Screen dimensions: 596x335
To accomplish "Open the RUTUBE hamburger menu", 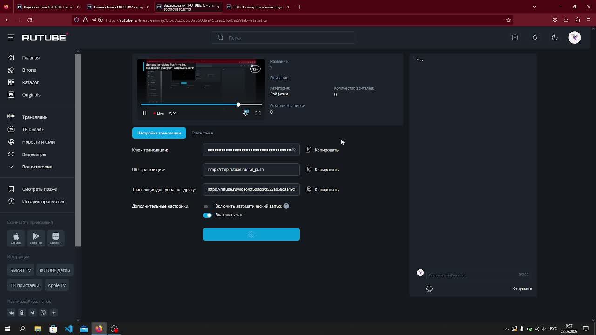I will [x=11, y=38].
